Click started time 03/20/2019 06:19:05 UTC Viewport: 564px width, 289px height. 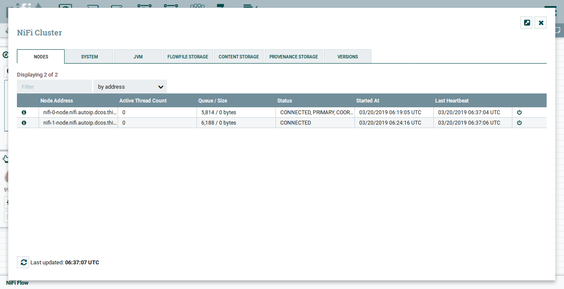pyautogui.click(x=394, y=112)
